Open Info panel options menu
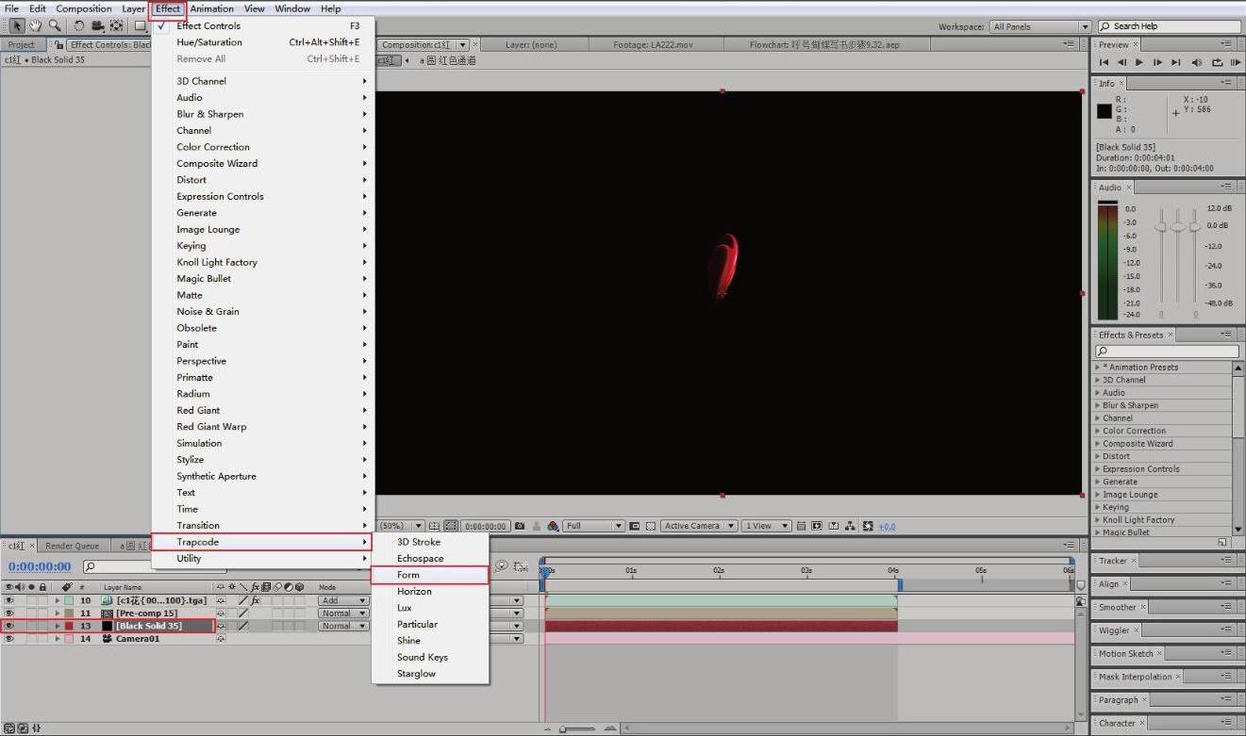The image size is (1246, 736). (1226, 83)
